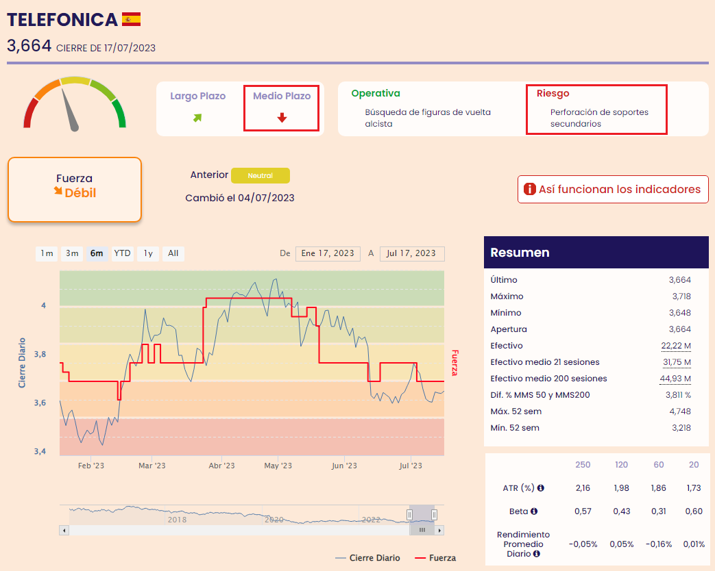Image resolution: width=715 pixels, height=571 pixels.
Task: Click the Fuerza Débil card
Action: coord(75,190)
